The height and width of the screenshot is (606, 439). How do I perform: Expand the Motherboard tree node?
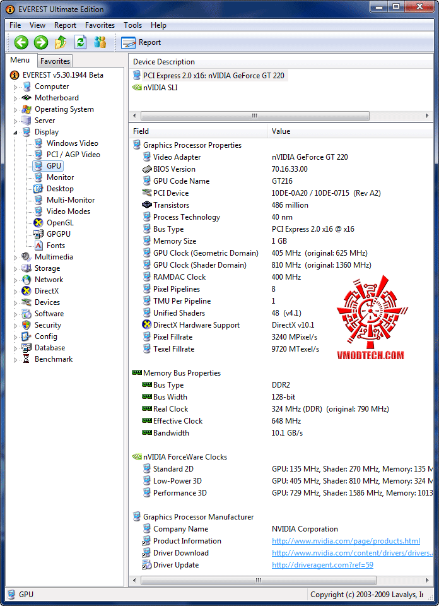(x=15, y=98)
